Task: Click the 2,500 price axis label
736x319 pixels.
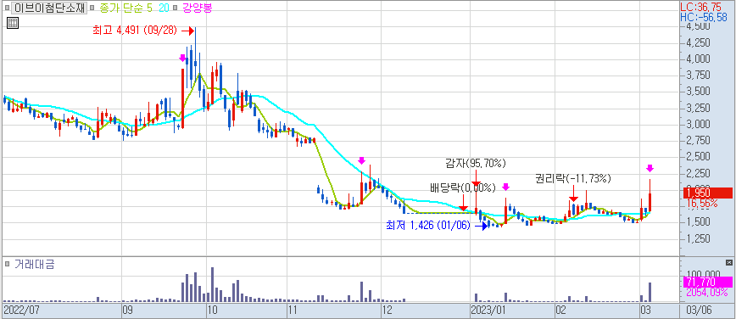Action: click(x=698, y=156)
